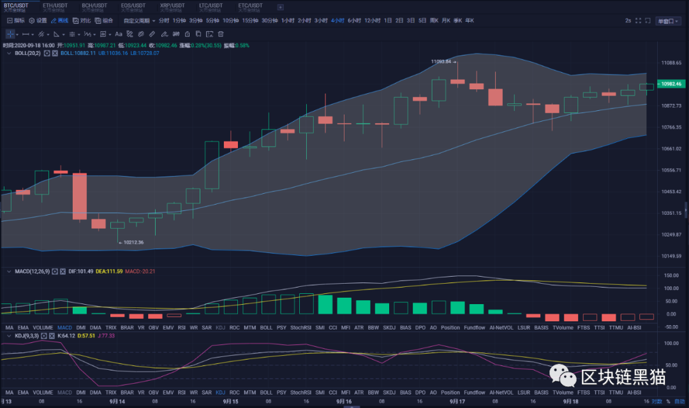Viewport: 689px width, 408px height.
Task: Click the 对比 compare button
Action: tap(82, 20)
